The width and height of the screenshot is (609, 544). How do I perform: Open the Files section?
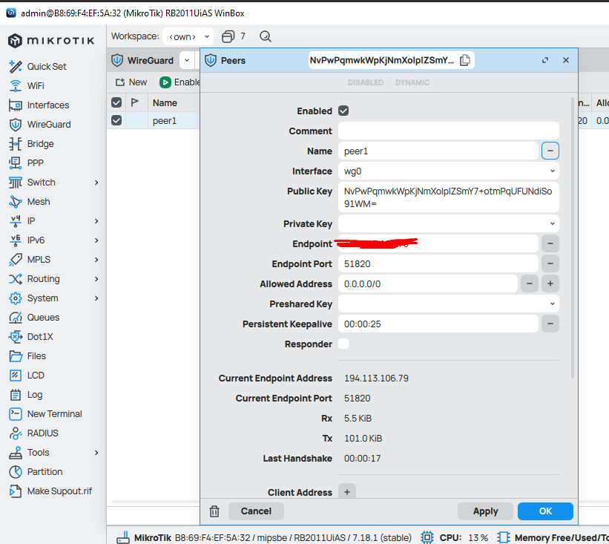coord(27,356)
